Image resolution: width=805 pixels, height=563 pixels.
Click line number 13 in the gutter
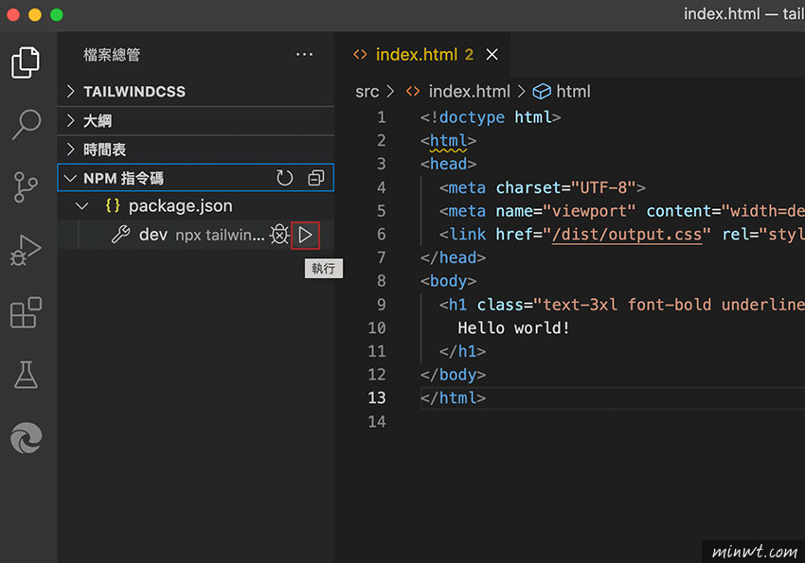[x=376, y=398]
